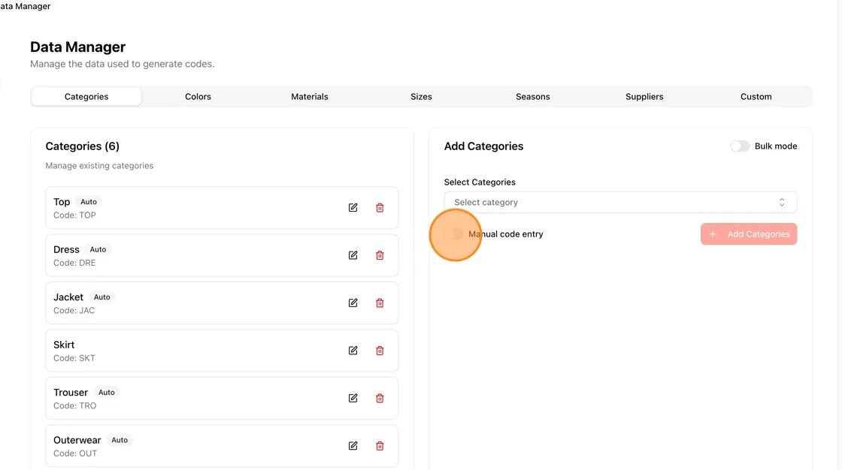Click the 'Code: SKT' text
Viewport: 842px width, 470px height.
(x=74, y=358)
